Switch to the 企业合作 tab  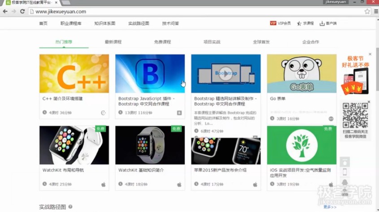tap(310, 42)
